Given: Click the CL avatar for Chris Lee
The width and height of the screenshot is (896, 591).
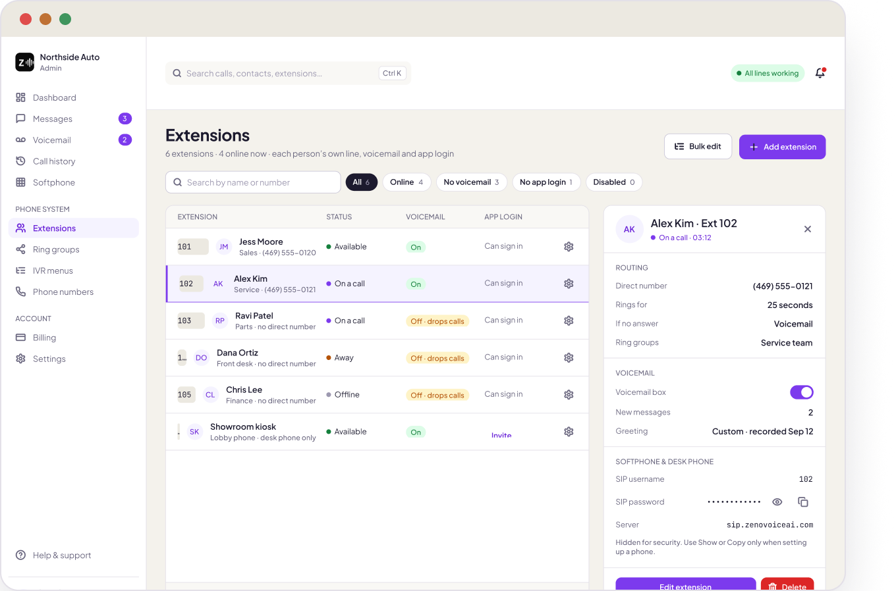Looking at the screenshot, I should [x=210, y=395].
